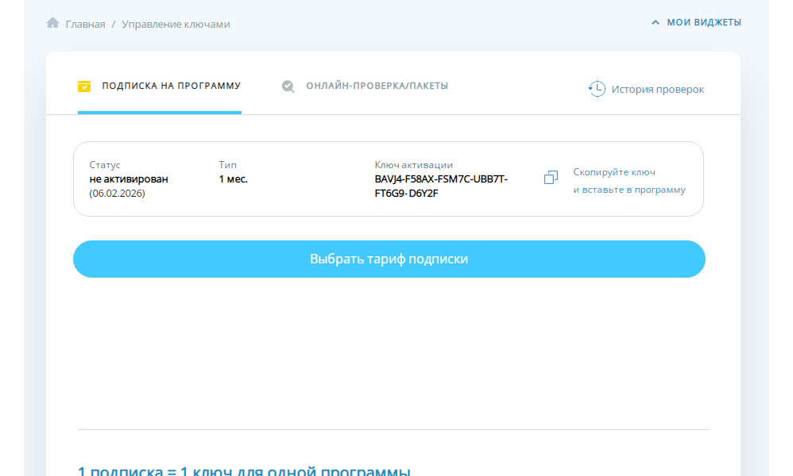The height and width of the screenshot is (476, 793).
Task: Expand the МОИ ВИДЖЕТЫ section
Action: 703,22
